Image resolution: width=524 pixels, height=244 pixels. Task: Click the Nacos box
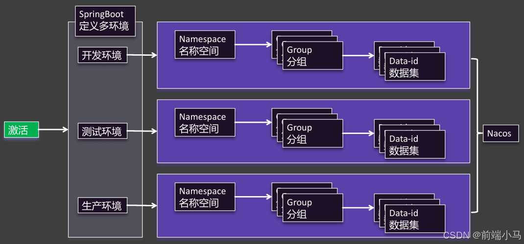tap(501, 133)
